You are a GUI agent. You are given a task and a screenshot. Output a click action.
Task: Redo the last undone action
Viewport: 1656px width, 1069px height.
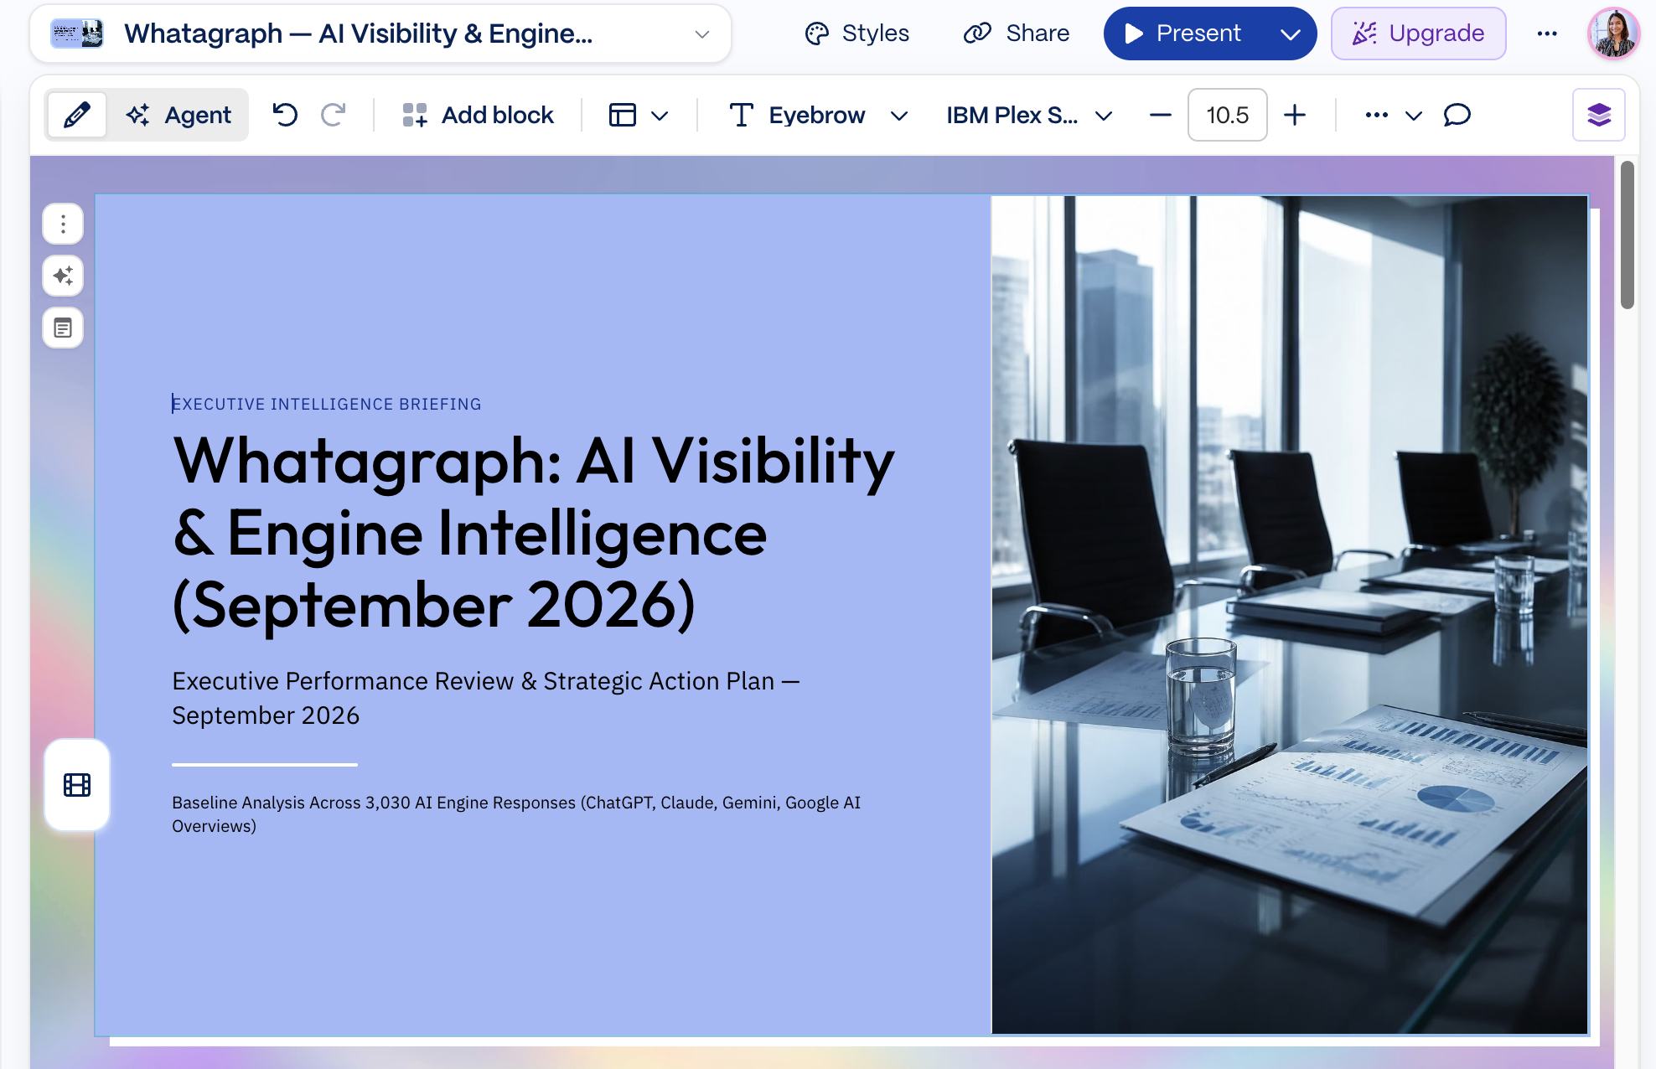pos(333,115)
